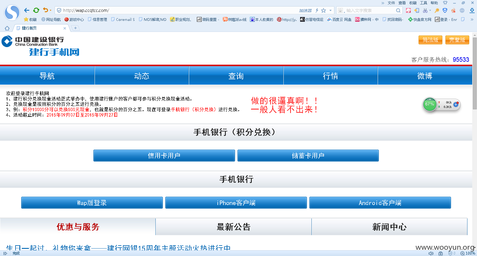
Task: Click the magnifier search icon
Action: pyautogui.click(x=398, y=10)
